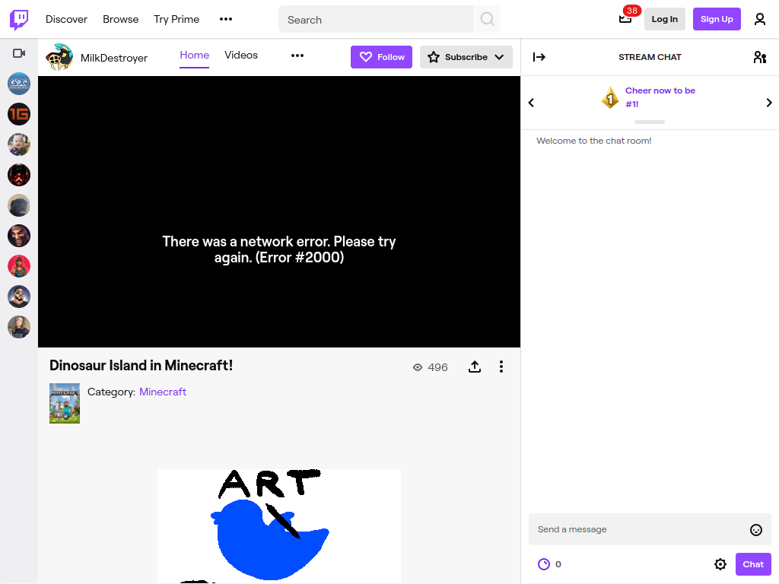This screenshot has height=584, width=779.
Task: Open the chat users list icon
Action: click(x=760, y=57)
